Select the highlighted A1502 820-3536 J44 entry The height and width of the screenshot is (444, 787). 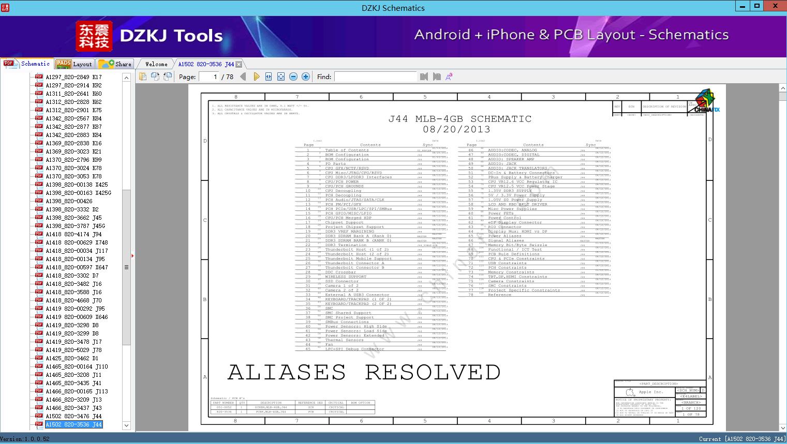click(x=73, y=424)
